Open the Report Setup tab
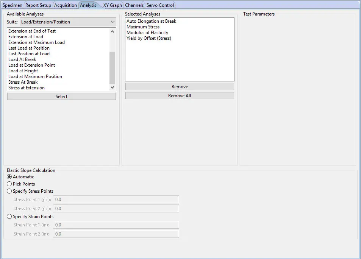 (x=38, y=5)
